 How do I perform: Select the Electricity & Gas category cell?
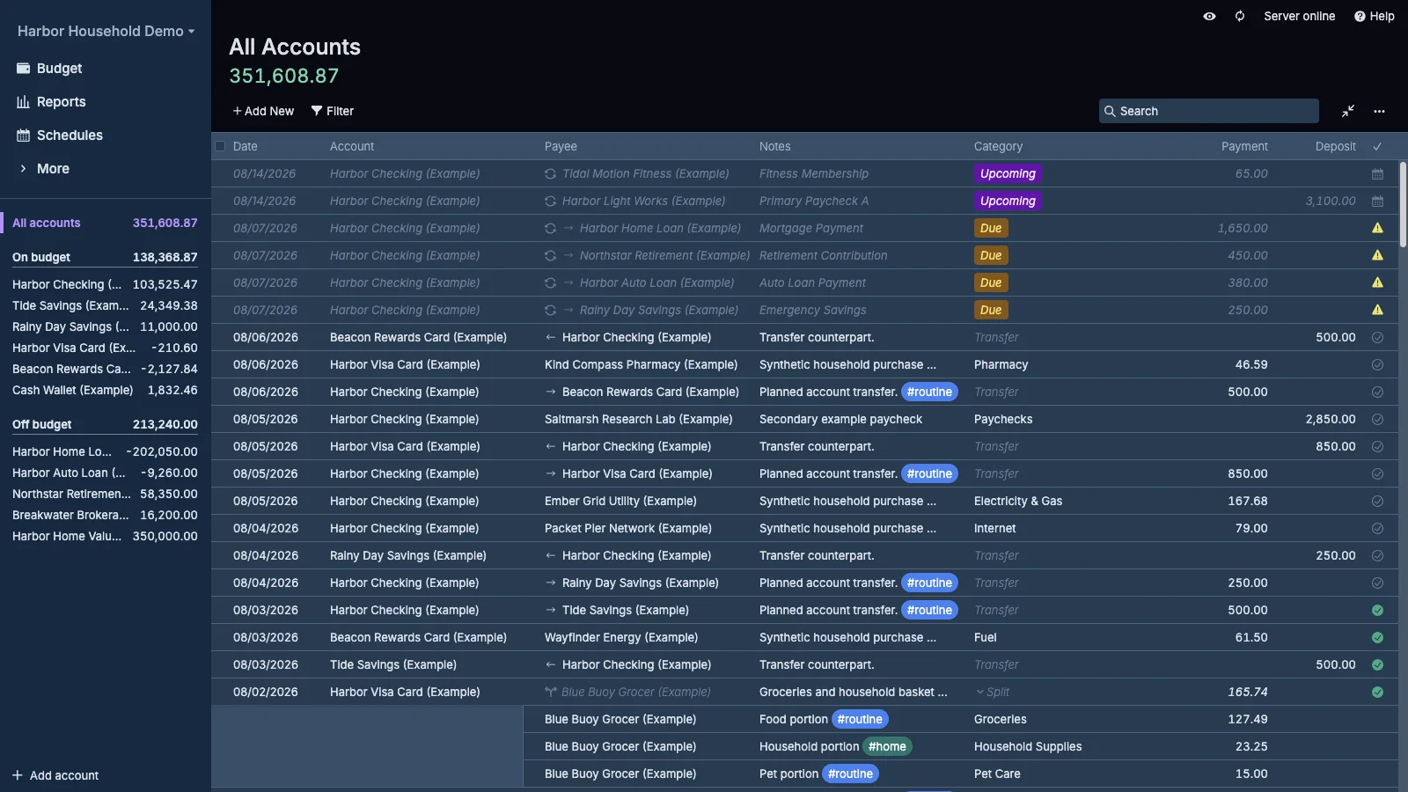(1082, 501)
